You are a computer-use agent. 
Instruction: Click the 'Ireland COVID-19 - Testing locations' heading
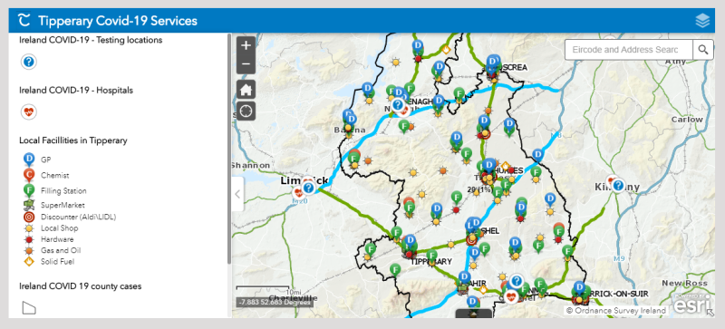91,40
